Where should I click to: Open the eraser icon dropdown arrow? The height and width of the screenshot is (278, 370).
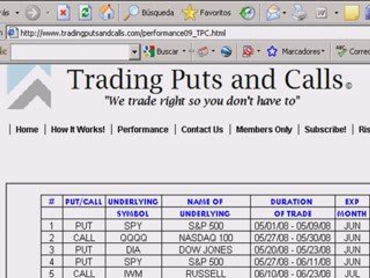click(x=213, y=51)
